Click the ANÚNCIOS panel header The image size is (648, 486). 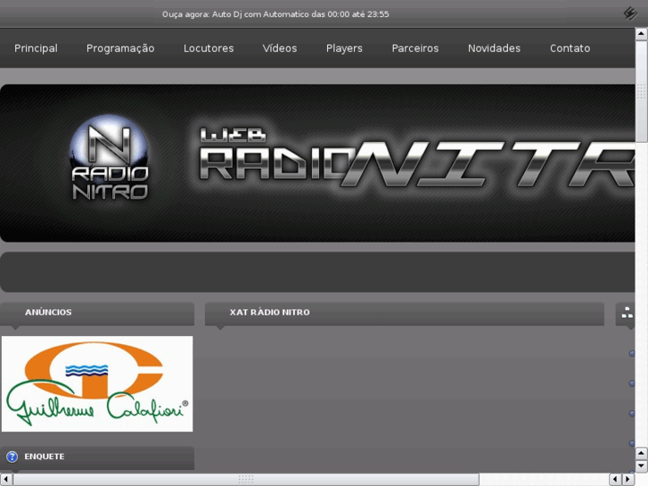click(x=97, y=313)
